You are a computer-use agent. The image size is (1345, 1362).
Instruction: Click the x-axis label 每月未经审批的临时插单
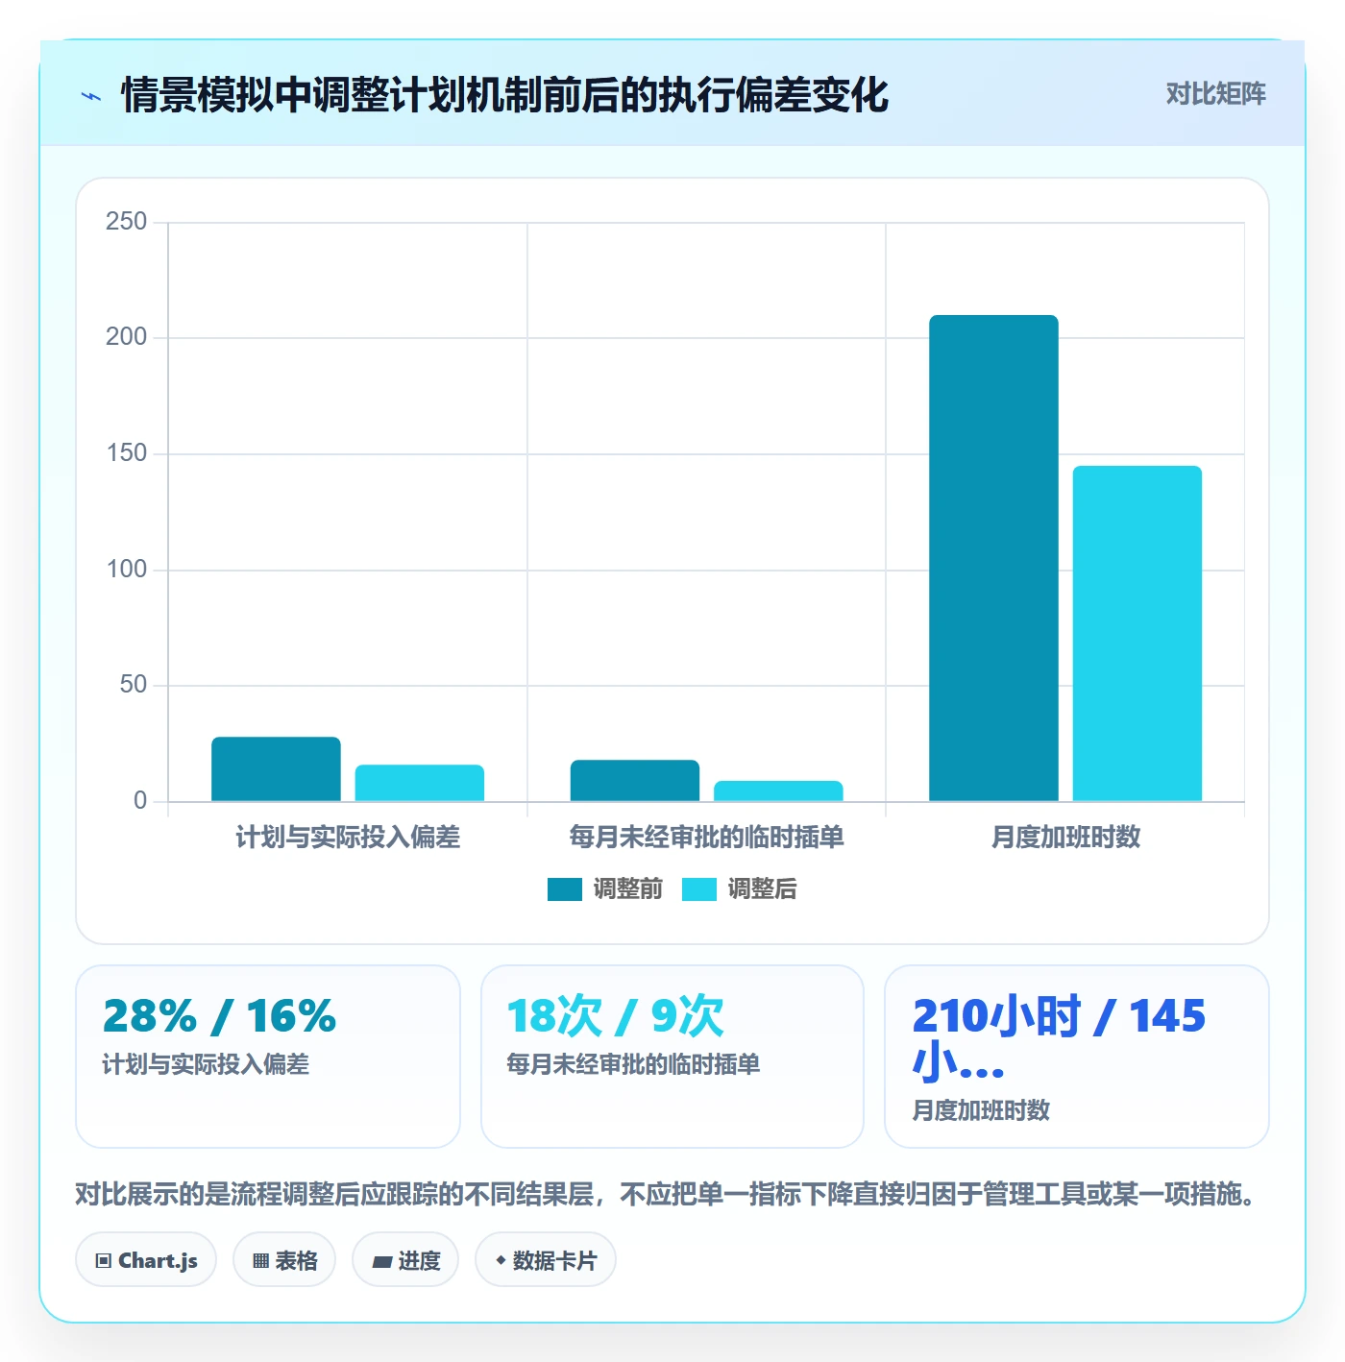coord(706,838)
